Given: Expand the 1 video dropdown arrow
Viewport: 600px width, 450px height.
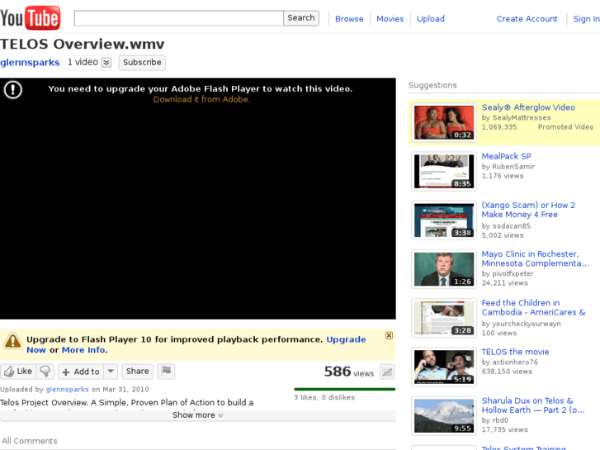Looking at the screenshot, I should (x=106, y=63).
